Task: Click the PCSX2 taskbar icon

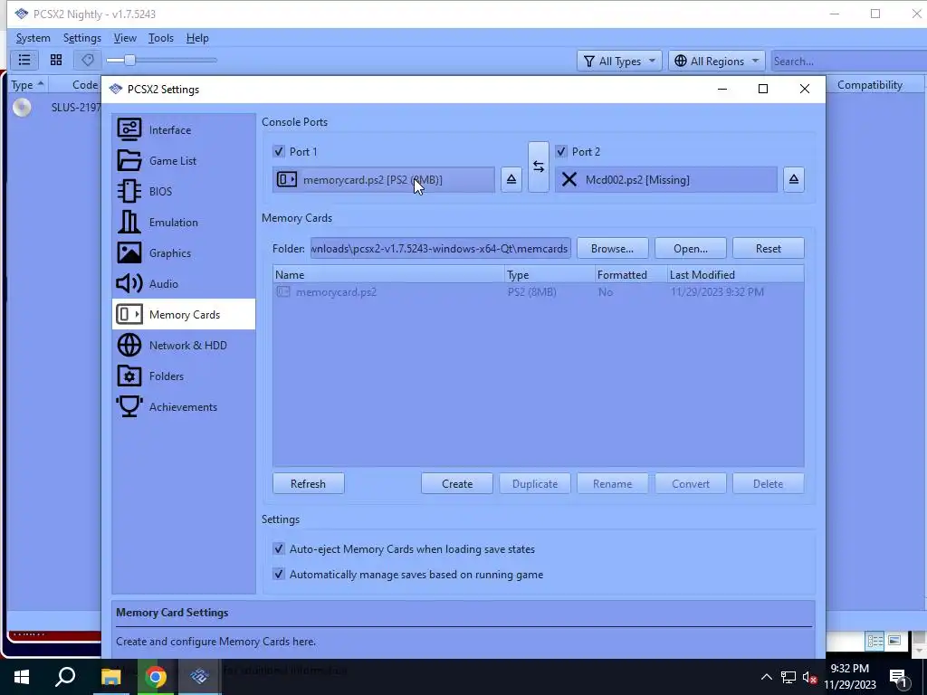Action: pyautogui.click(x=200, y=677)
